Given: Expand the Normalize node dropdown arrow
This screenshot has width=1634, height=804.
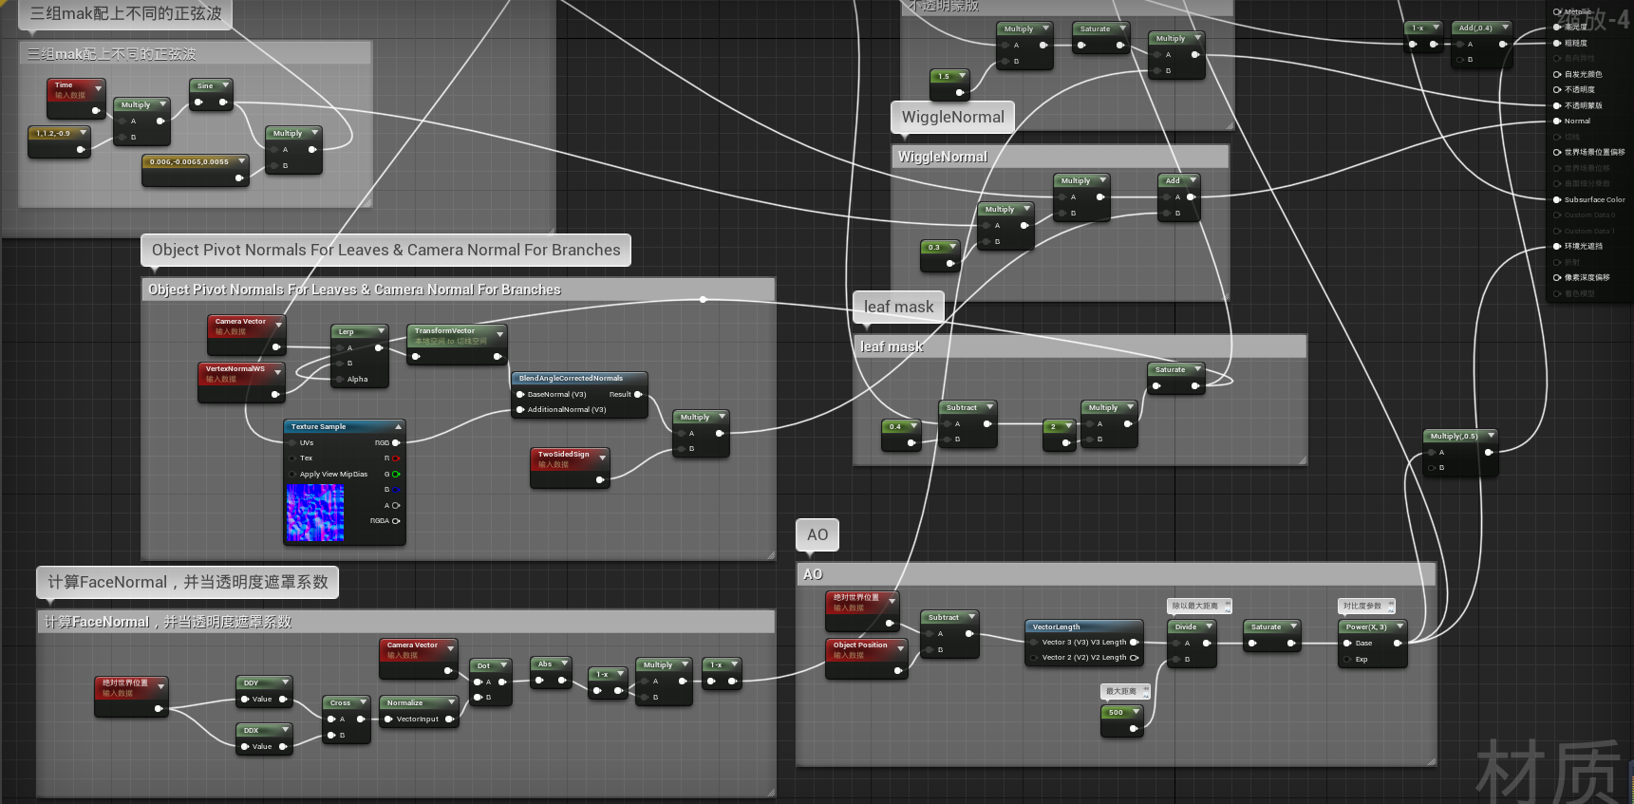Looking at the screenshot, I should click(x=451, y=702).
